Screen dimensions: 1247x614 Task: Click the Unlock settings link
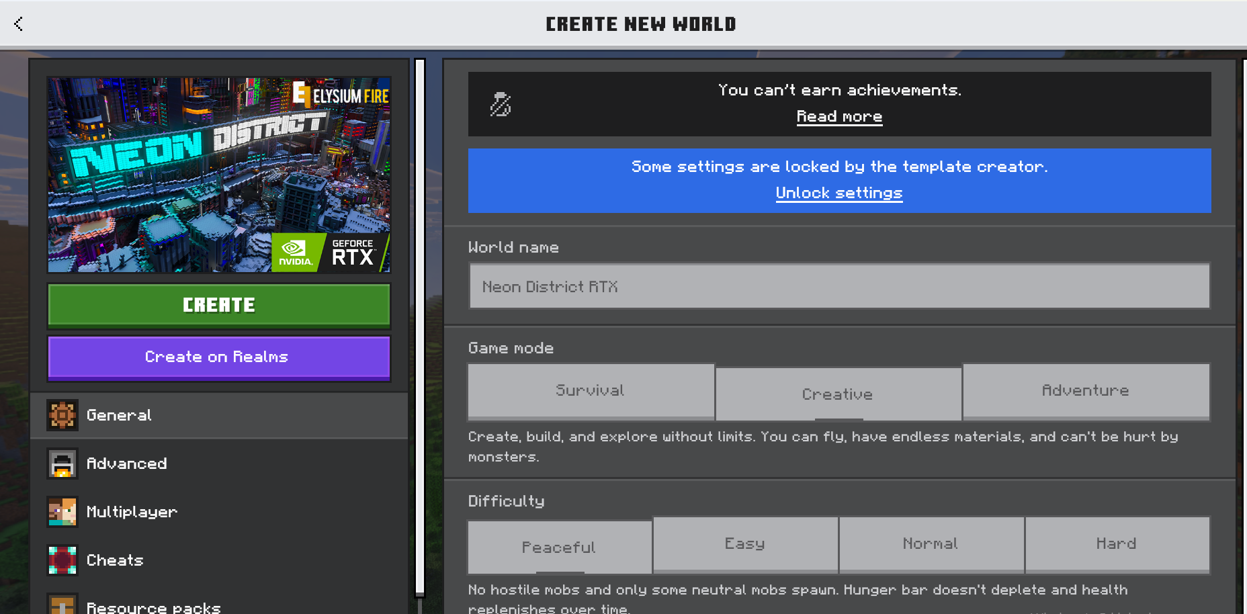pyautogui.click(x=839, y=193)
